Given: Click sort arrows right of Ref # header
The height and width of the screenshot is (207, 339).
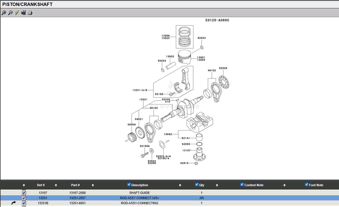Looking at the screenshot, I should click(56, 185).
